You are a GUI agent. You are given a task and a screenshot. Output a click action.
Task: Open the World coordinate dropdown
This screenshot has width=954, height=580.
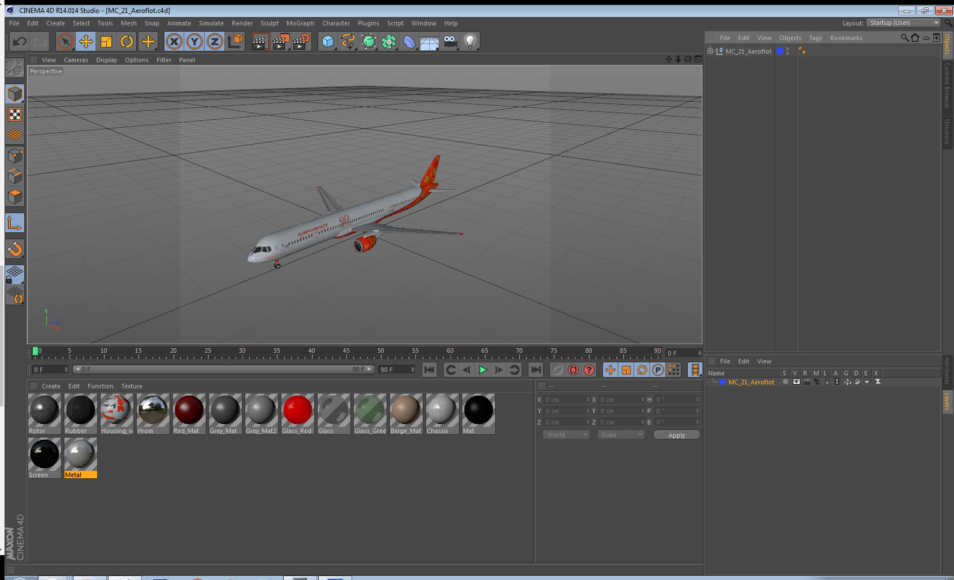[566, 435]
